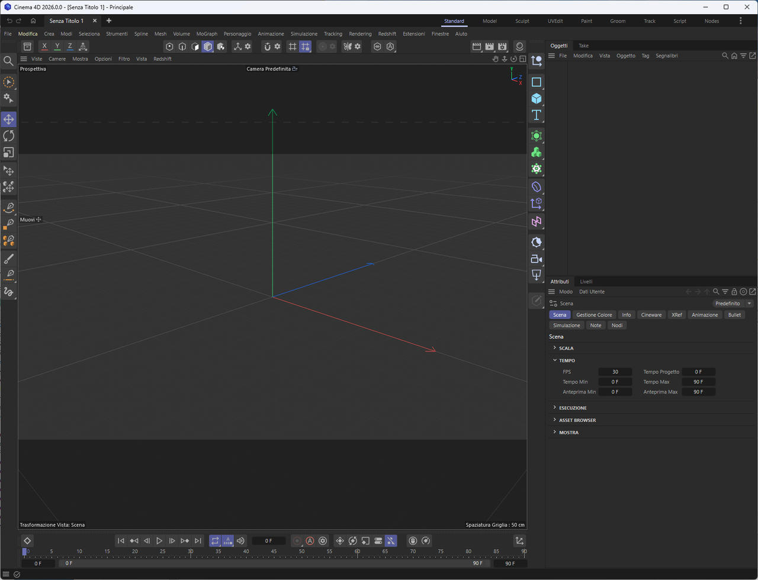This screenshot has width=758, height=580.
Task: Click the Home icon beside the document tab
Action: pos(34,21)
